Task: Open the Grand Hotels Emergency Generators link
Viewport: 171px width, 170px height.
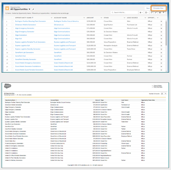Action: (28, 63)
